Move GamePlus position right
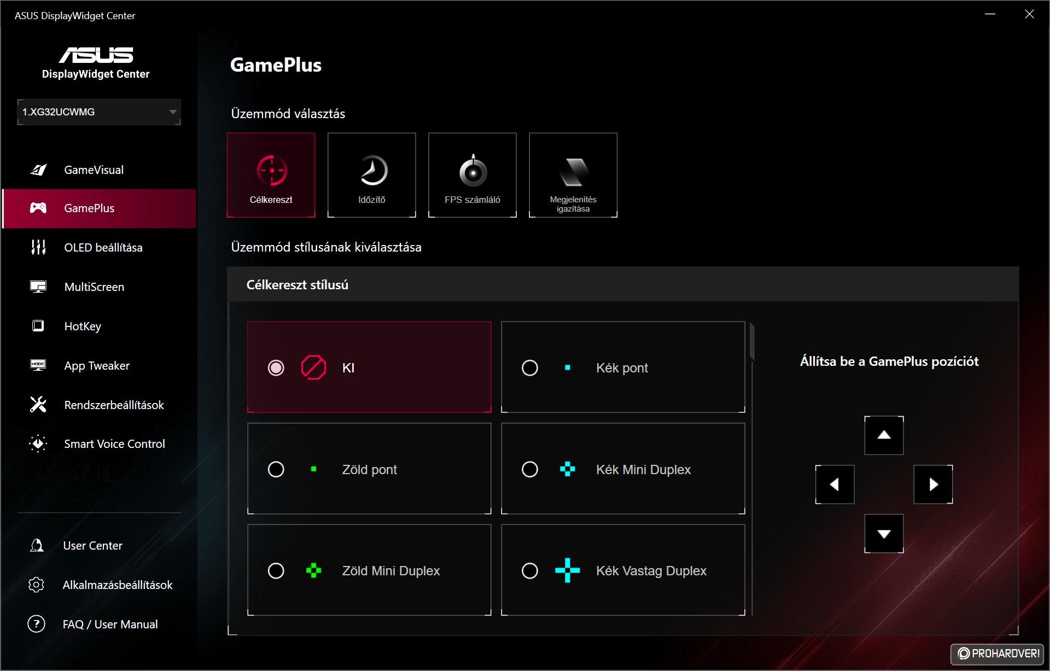 (x=933, y=485)
